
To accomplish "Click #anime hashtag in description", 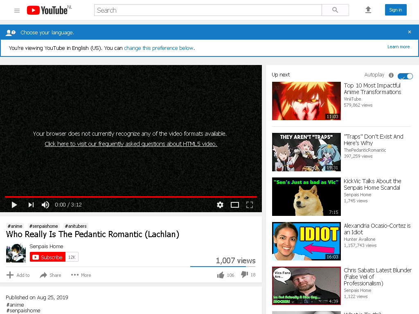I will [15, 305].
